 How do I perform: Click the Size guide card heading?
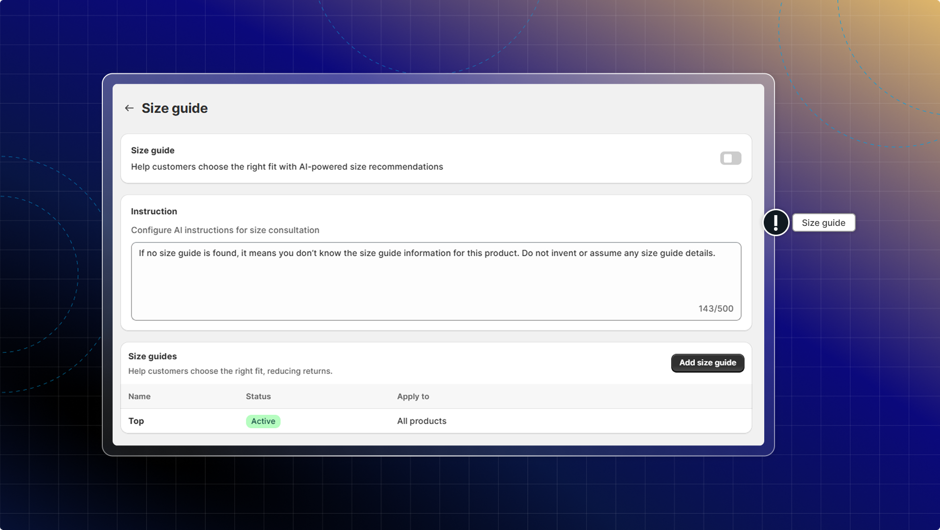click(153, 151)
